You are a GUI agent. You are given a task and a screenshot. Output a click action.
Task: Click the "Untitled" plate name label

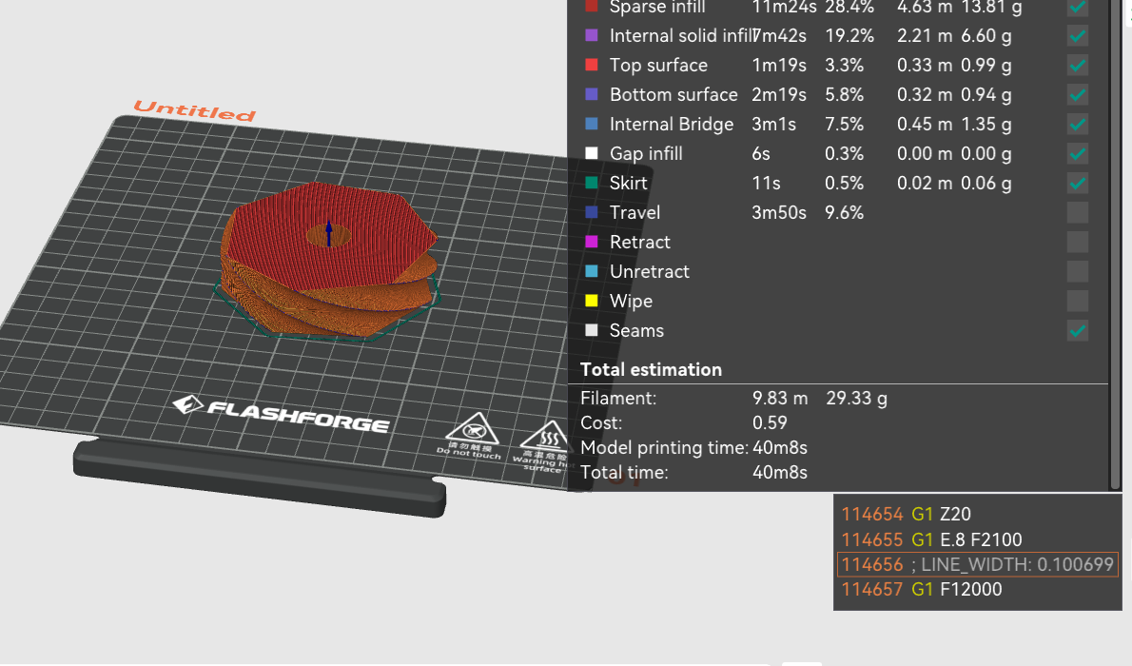pos(195,110)
